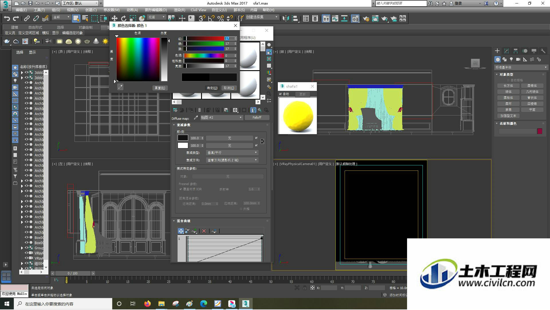Open the 衰减类型 dropdown
Screen dimensions: 550x310
[232, 153]
